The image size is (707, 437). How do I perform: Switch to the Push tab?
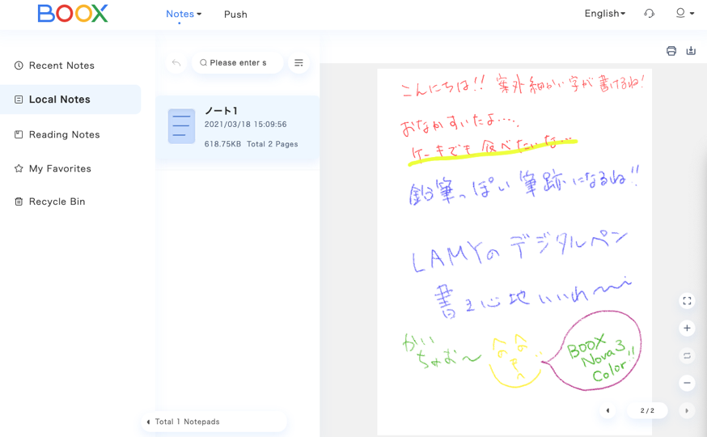235,15
